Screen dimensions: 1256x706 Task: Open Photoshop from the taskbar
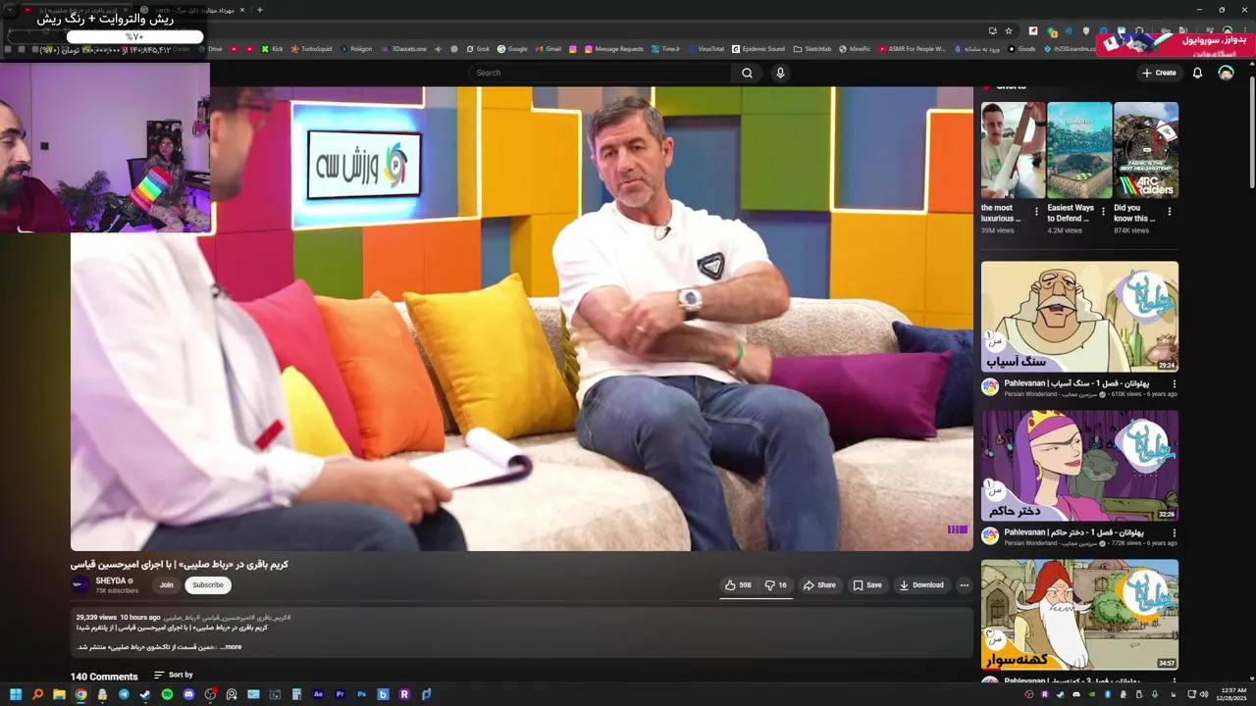click(x=361, y=694)
